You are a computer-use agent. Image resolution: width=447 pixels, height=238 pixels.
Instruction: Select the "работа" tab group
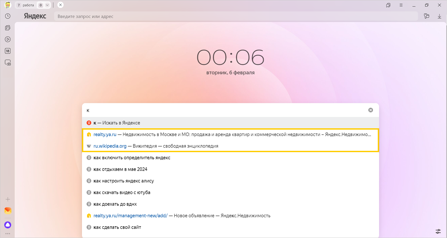(x=25, y=5)
